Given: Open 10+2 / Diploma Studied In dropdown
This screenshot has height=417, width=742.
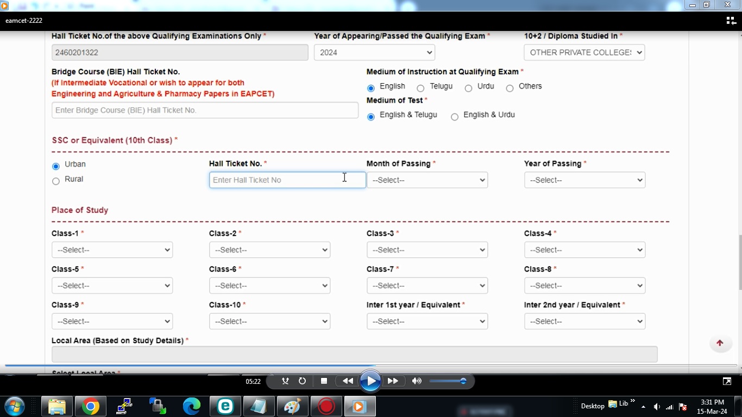Looking at the screenshot, I should (584, 53).
